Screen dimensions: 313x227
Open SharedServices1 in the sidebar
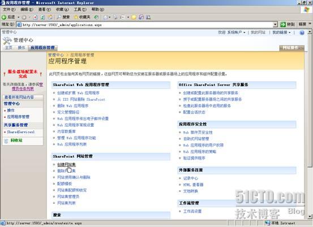[21, 132]
